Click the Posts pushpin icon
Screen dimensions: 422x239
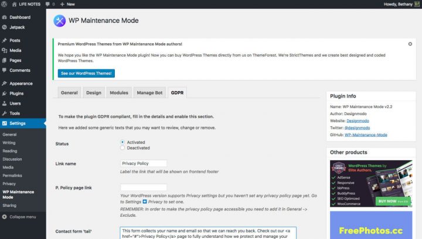click(x=4, y=40)
